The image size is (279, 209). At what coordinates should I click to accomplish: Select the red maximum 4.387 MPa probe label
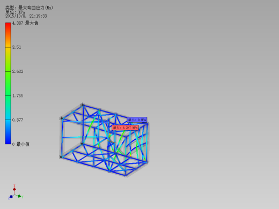[x=125, y=128]
